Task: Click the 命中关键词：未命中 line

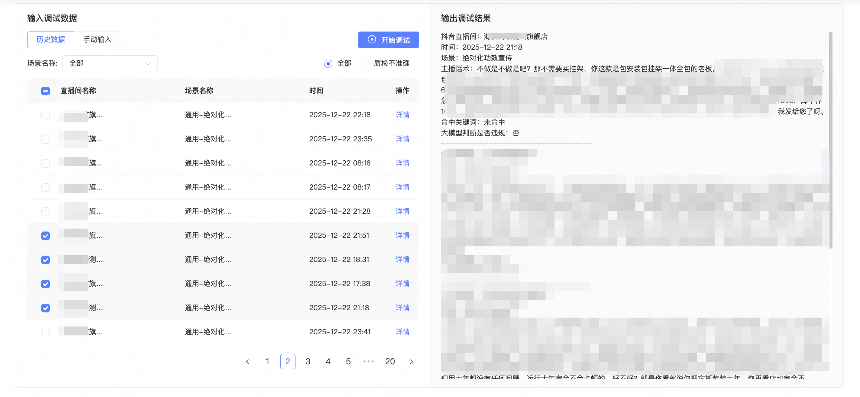Action: (x=473, y=122)
